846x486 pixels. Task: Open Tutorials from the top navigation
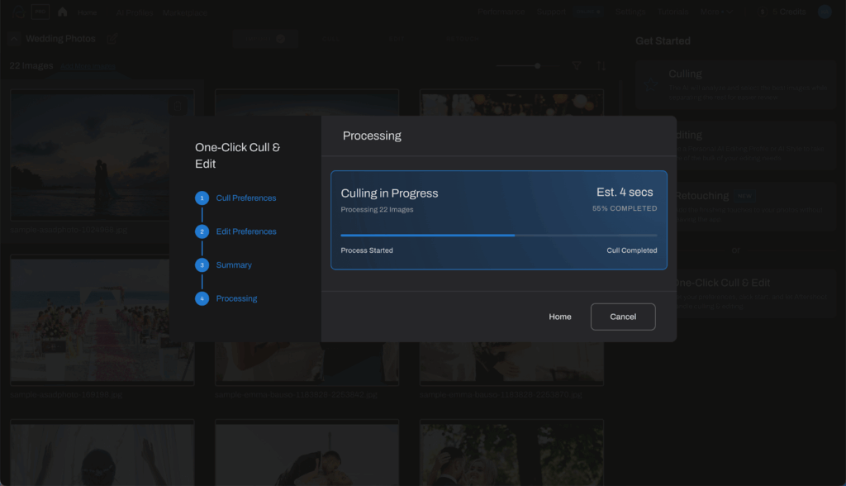[673, 12]
